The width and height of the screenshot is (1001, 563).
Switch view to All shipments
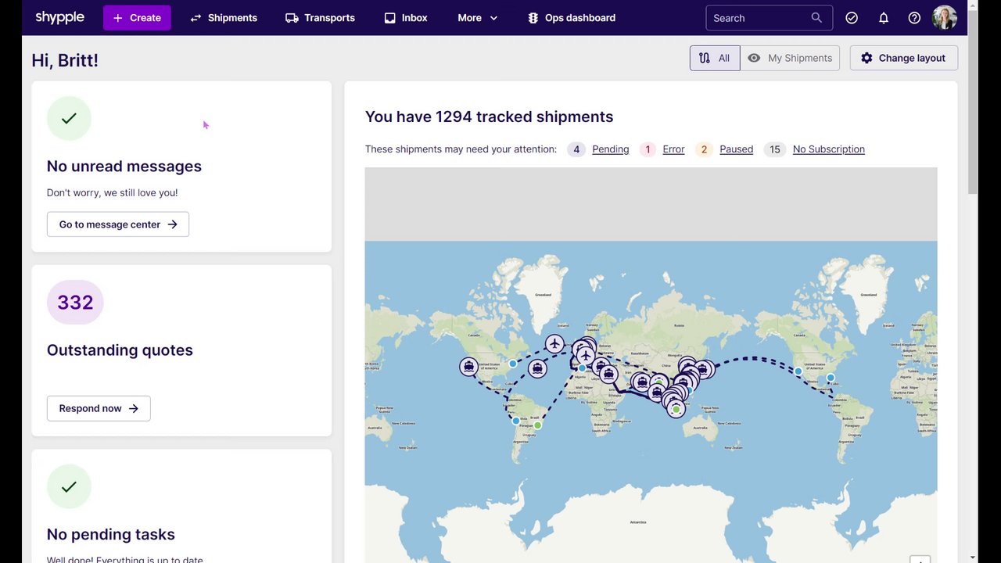pos(715,58)
